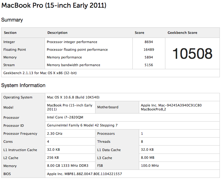Click the 'L2 Cache' row label
The height and width of the screenshot is (180, 222).
tap(11, 158)
